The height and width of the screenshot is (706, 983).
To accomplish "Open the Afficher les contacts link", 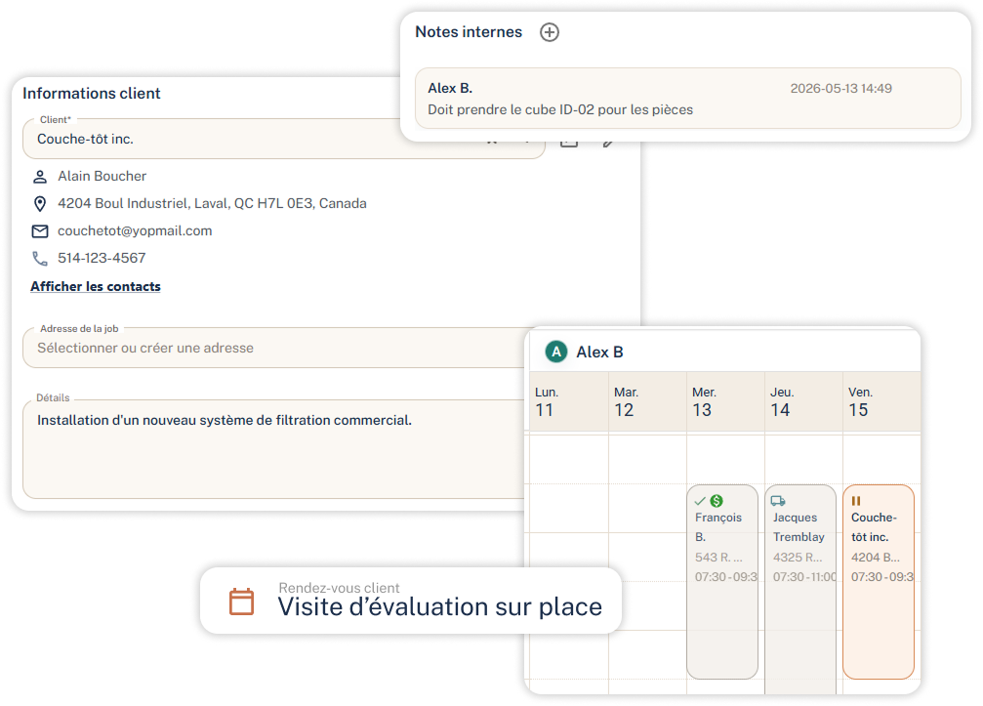I will coord(96,286).
